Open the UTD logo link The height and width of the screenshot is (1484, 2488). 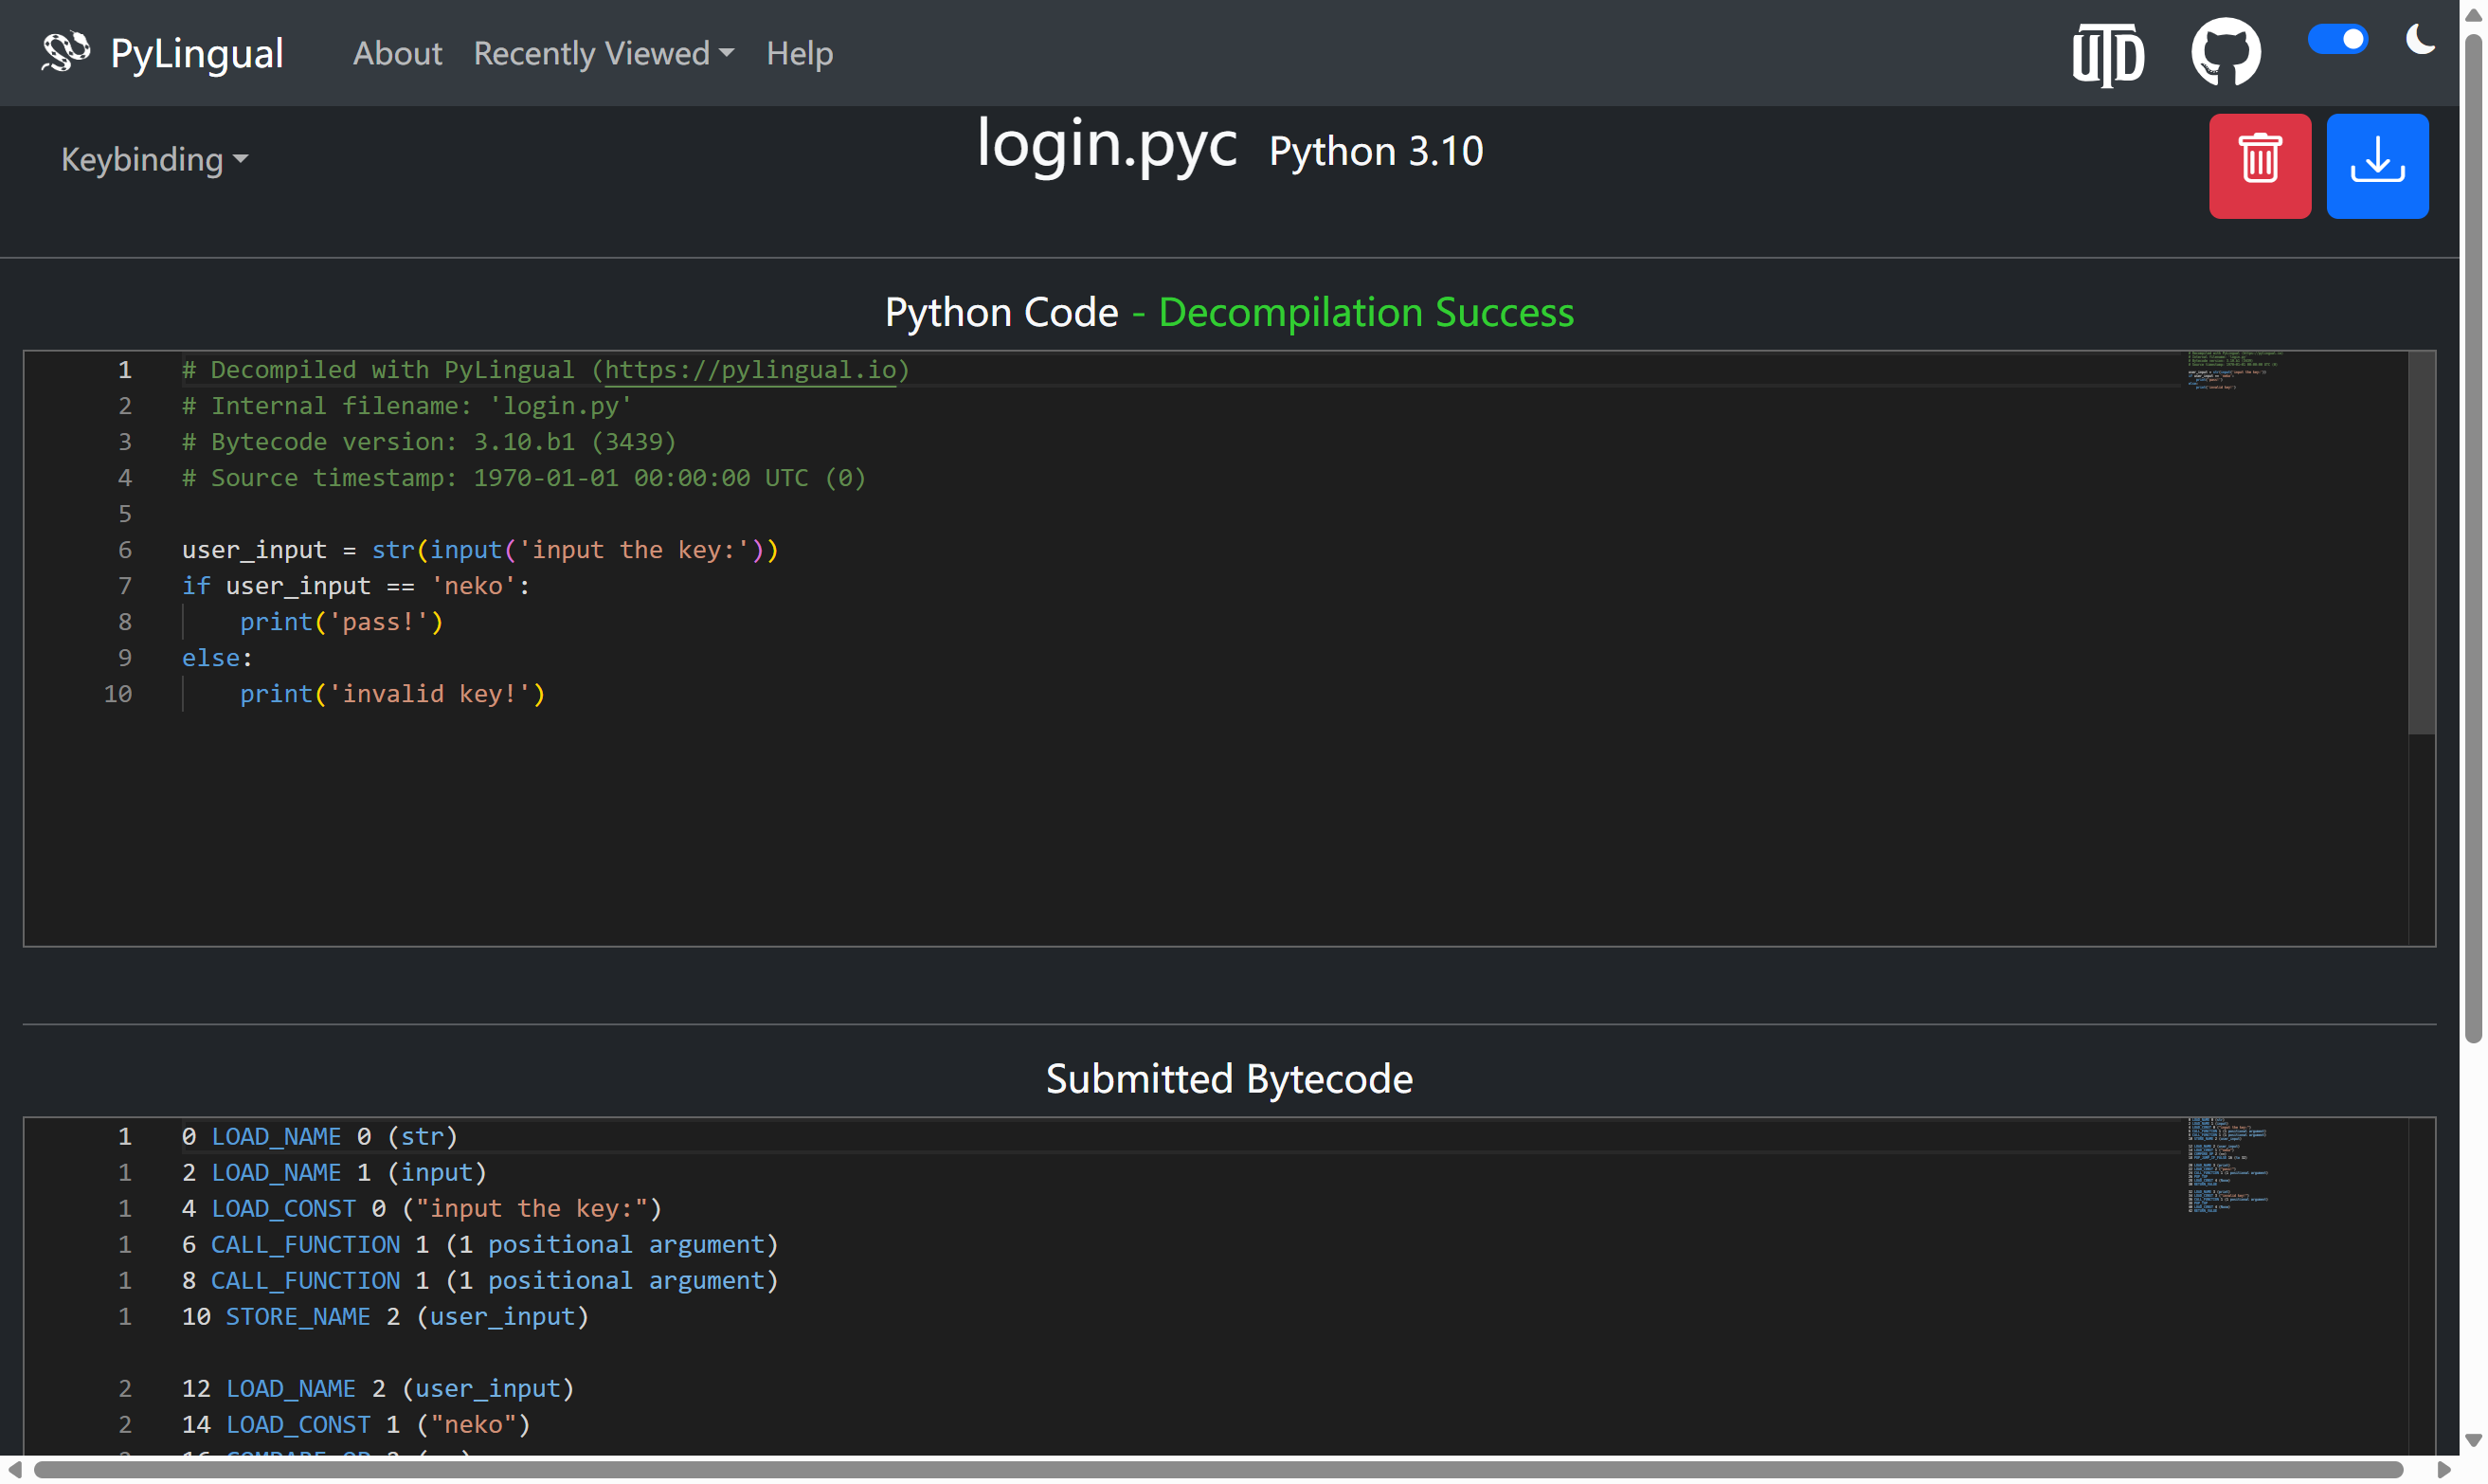[x=2108, y=54]
